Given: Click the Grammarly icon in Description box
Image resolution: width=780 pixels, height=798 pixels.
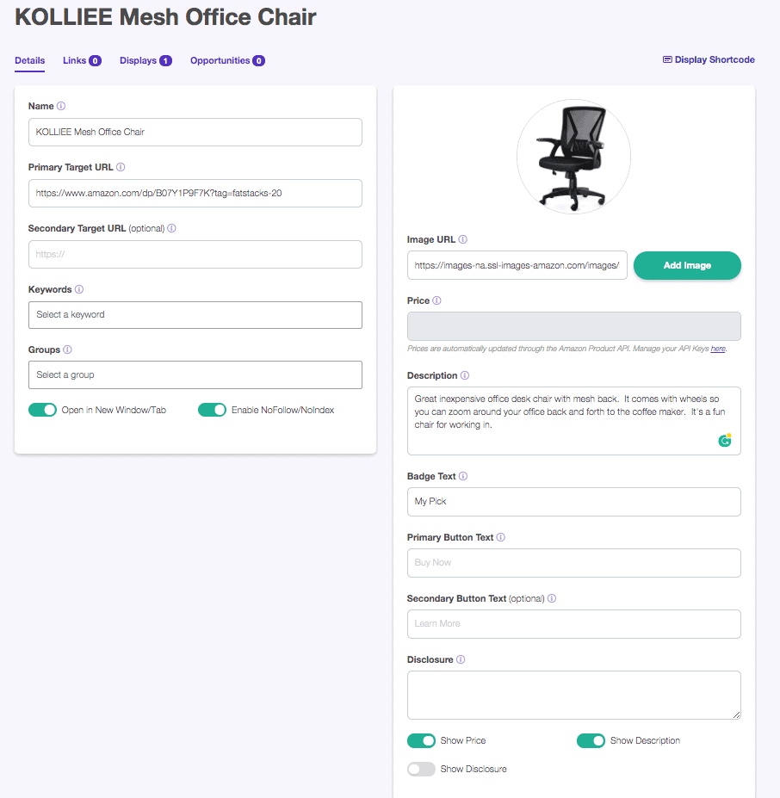Looking at the screenshot, I should (x=725, y=440).
